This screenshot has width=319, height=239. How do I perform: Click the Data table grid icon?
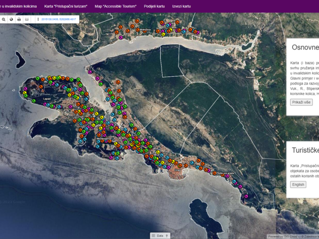tap(154, 236)
